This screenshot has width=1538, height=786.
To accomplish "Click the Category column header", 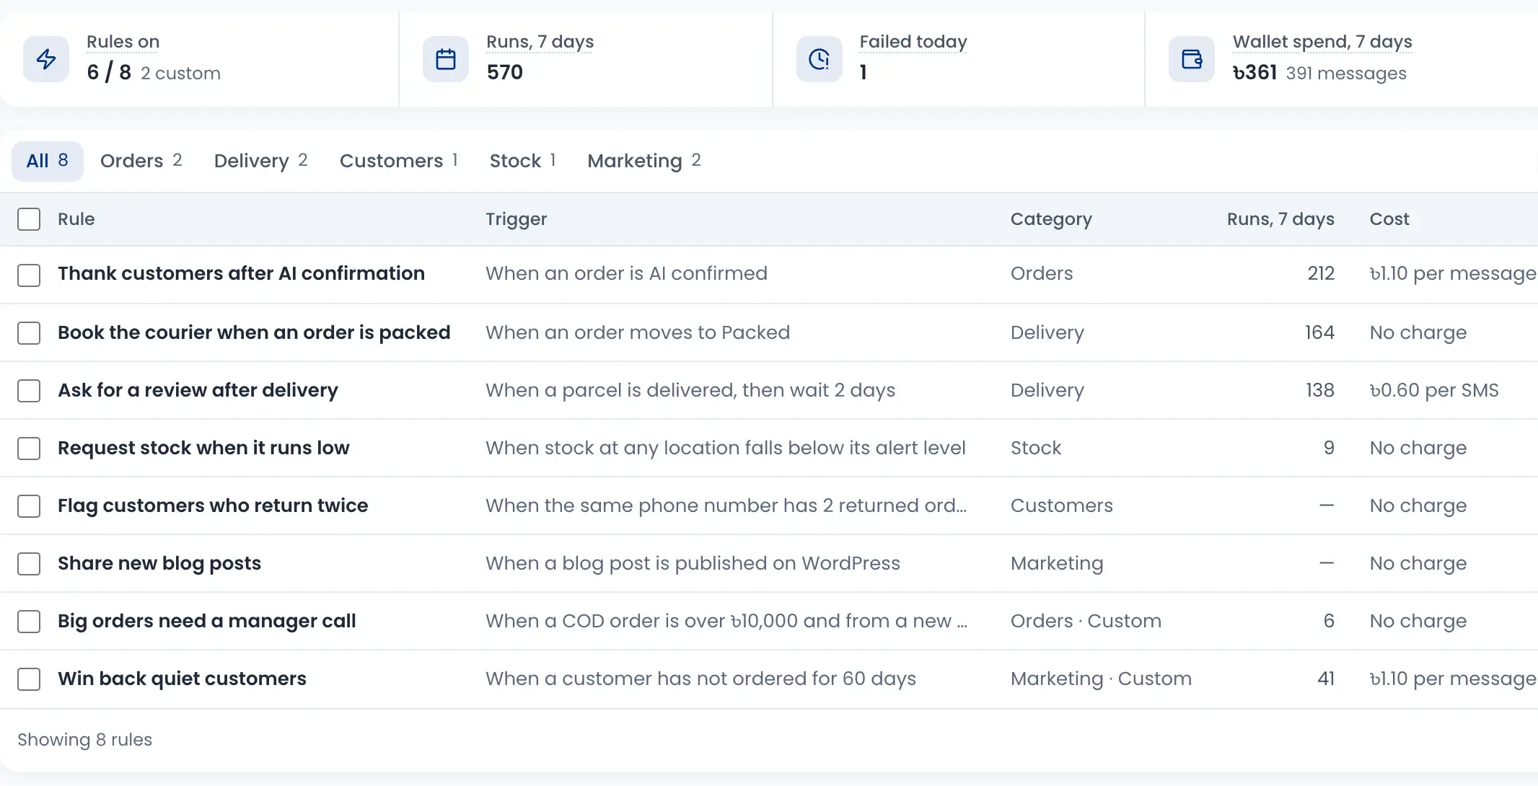I will [x=1051, y=219].
